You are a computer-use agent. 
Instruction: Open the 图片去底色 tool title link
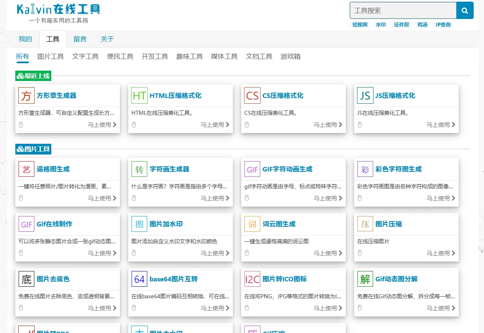click(x=53, y=279)
